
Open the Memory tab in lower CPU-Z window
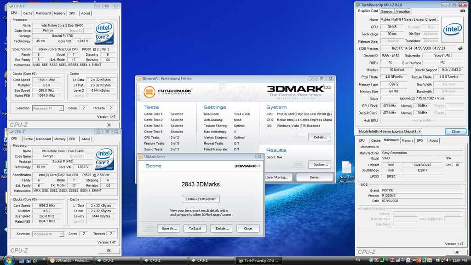coord(60,139)
